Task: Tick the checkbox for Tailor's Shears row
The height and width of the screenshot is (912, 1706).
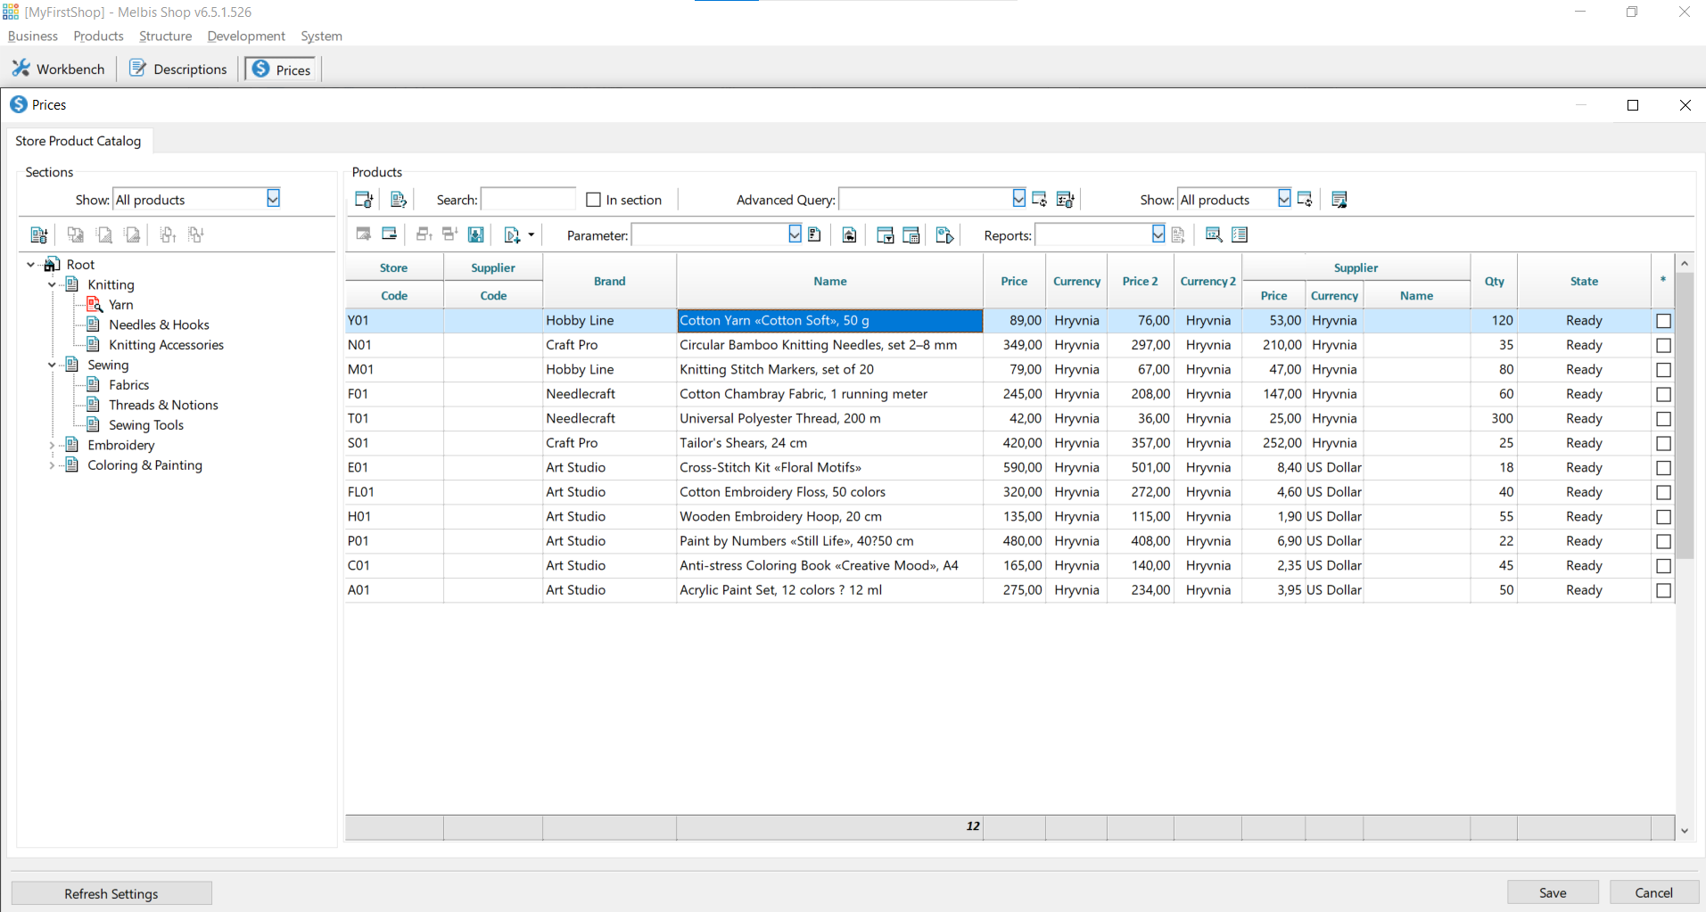Action: 1663,443
